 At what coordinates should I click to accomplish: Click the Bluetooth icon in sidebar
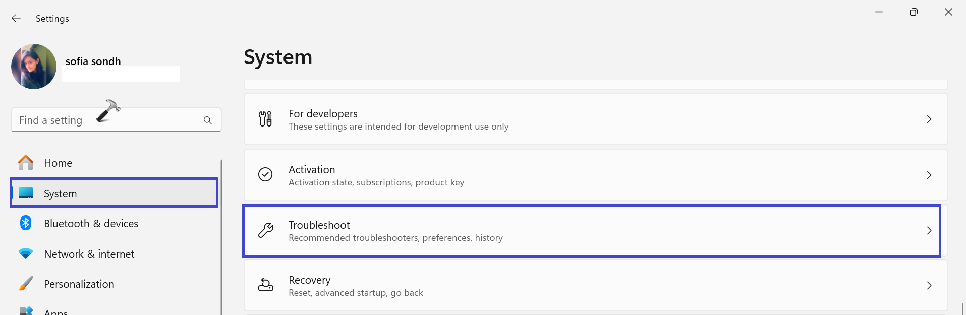pyautogui.click(x=26, y=223)
